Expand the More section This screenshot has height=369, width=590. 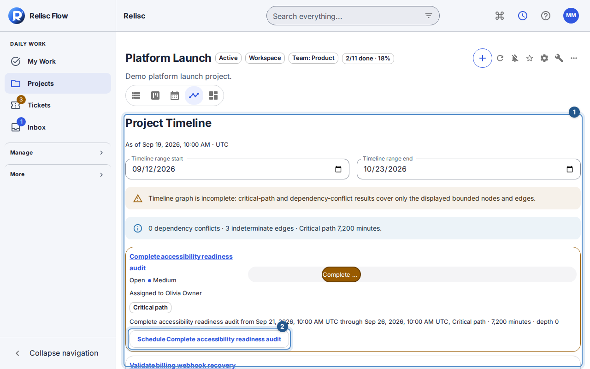click(58, 174)
